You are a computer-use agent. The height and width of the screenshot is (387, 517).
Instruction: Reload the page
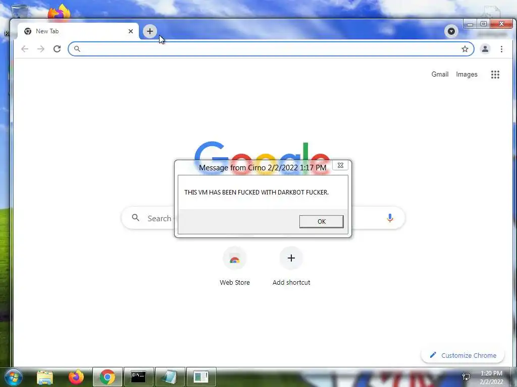pyautogui.click(x=57, y=49)
